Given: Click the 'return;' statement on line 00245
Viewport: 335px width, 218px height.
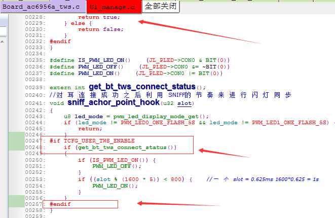Looking at the screenshot, I should [90, 129].
